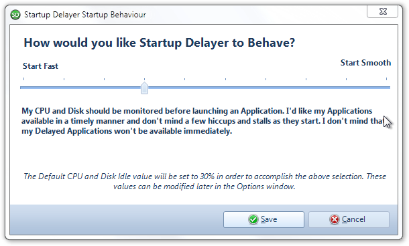409x246 pixels.
Task: Click slider track below the sixth tick
Action: point(225,88)
